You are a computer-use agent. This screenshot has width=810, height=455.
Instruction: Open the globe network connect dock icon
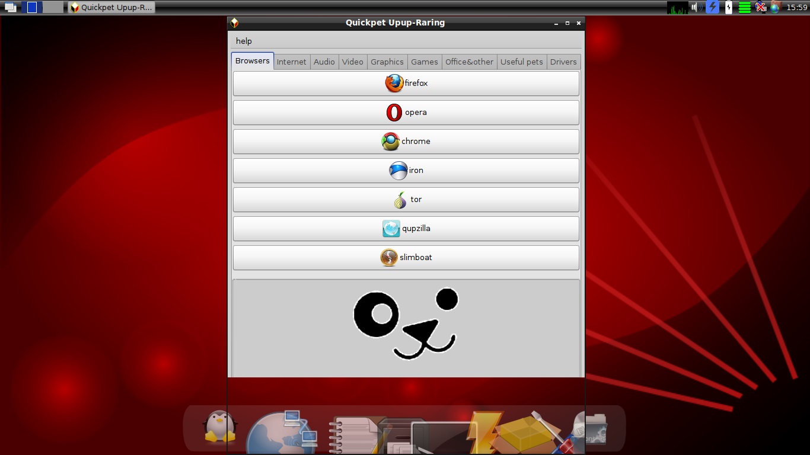282,433
